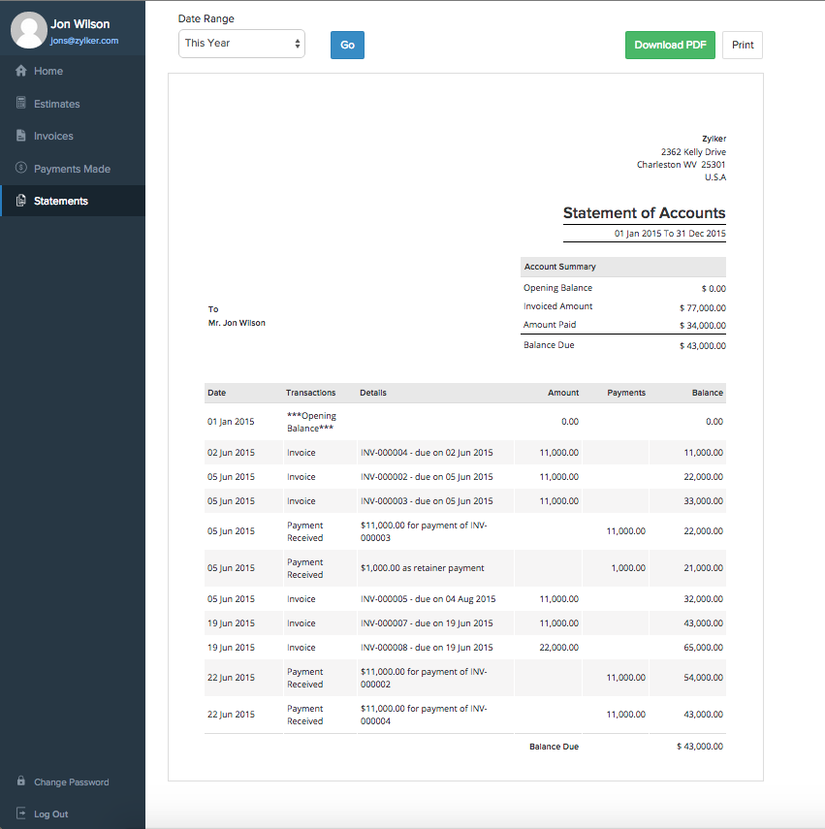Open Change Password option
The height and width of the screenshot is (829, 825).
click(x=72, y=781)
